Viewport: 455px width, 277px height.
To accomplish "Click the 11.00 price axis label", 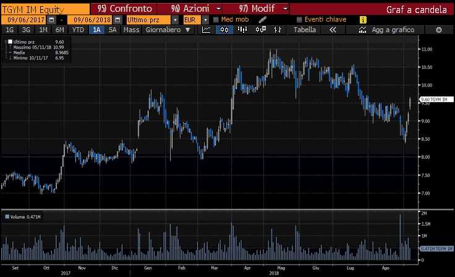I will [427, 49].
